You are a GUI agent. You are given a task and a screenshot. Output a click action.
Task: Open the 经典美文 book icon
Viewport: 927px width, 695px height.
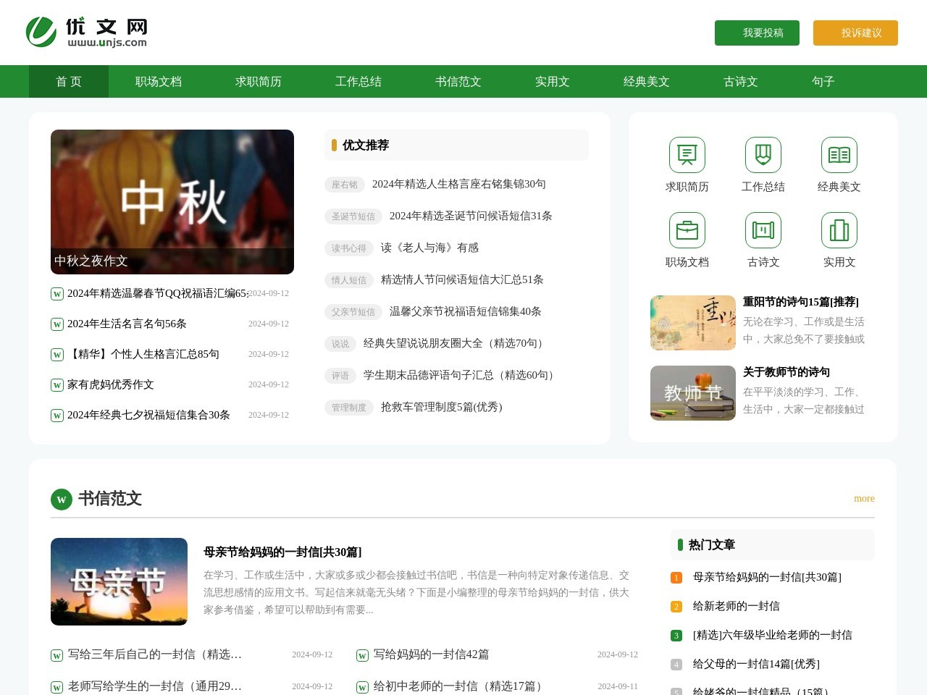(839, 155)
